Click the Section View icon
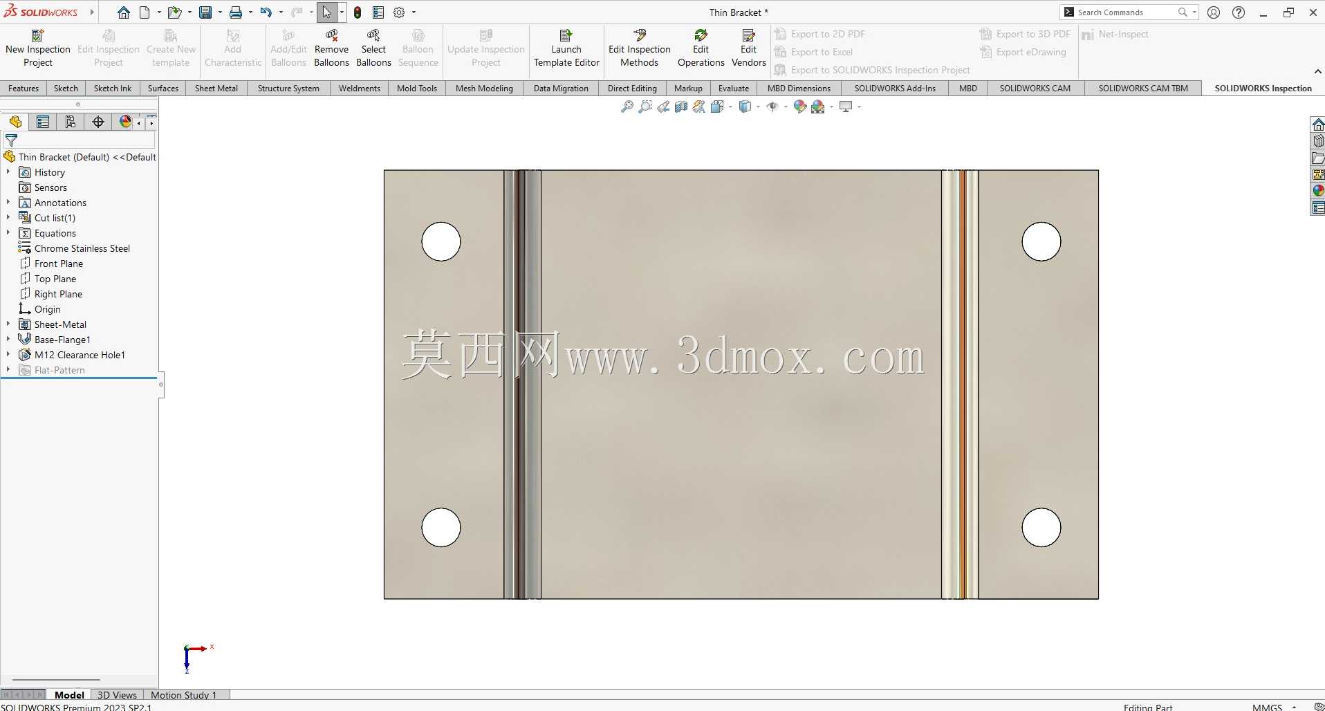This screenshot has height=711, width=1325. pos(681,107)
